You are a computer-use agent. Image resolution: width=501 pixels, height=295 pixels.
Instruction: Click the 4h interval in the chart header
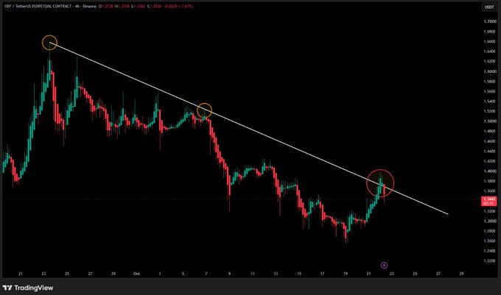[x=77, y=6]
